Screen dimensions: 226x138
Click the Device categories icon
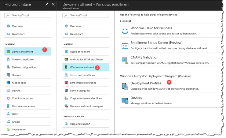66,90
